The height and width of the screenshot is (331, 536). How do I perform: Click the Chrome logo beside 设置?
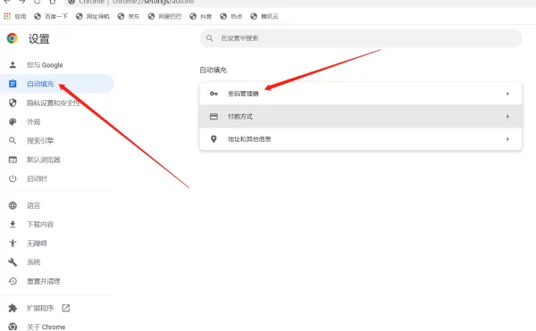(x=13, y=38)
